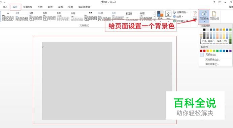
Task: Open Ribbon Display Options icon
Action: tap(220, 2)
